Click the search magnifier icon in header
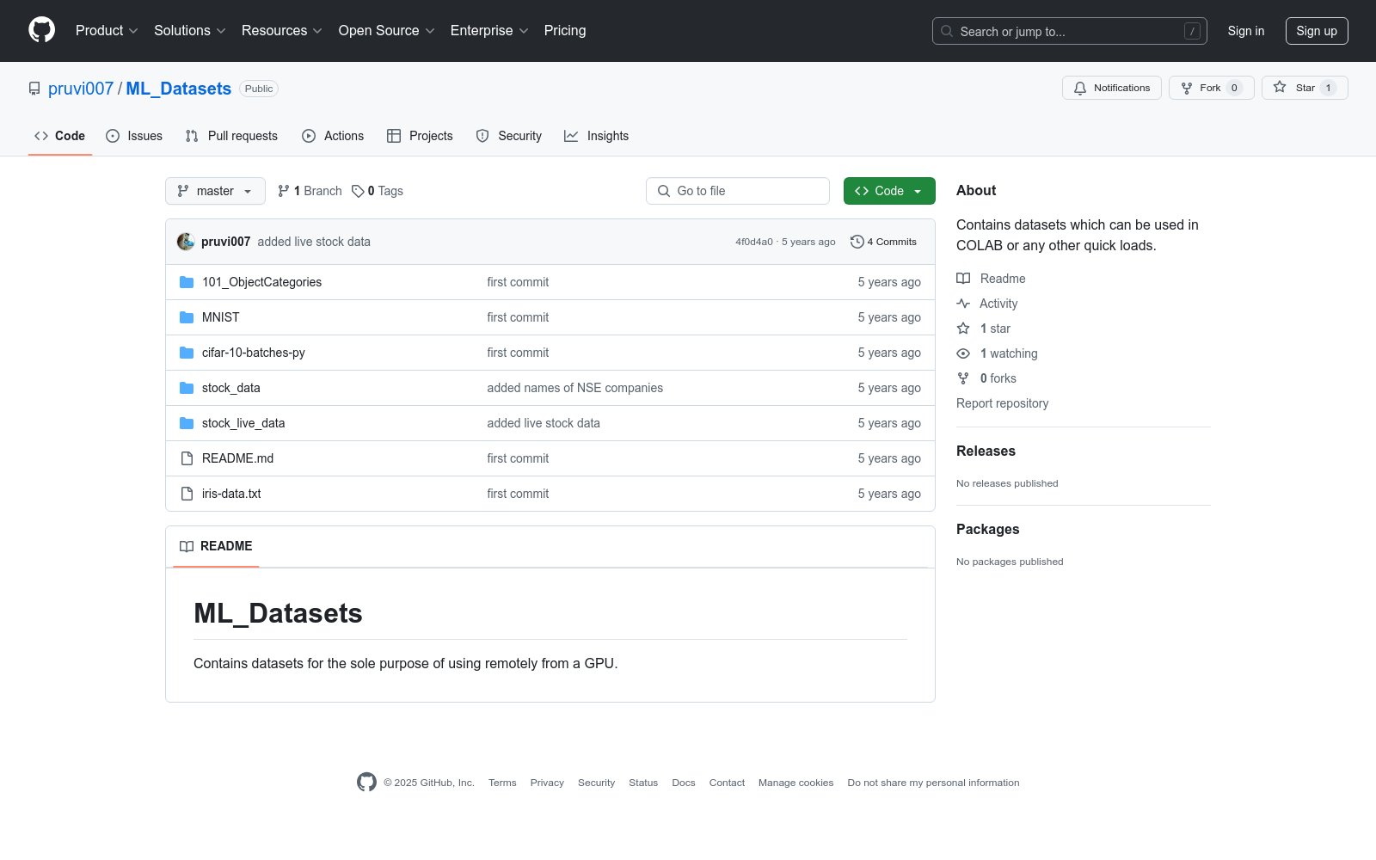The width and height of the screenshot is (1376, 860). pos(947,31)
